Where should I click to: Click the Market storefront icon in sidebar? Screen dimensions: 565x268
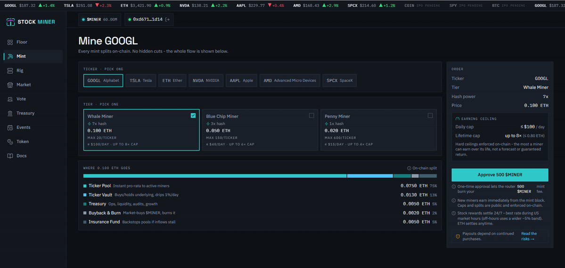[10, 85]
